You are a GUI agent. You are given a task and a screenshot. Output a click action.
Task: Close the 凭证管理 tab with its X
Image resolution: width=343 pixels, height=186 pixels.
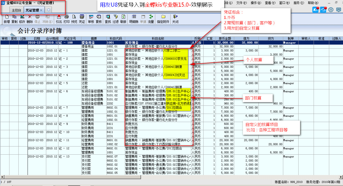(41, 10)
